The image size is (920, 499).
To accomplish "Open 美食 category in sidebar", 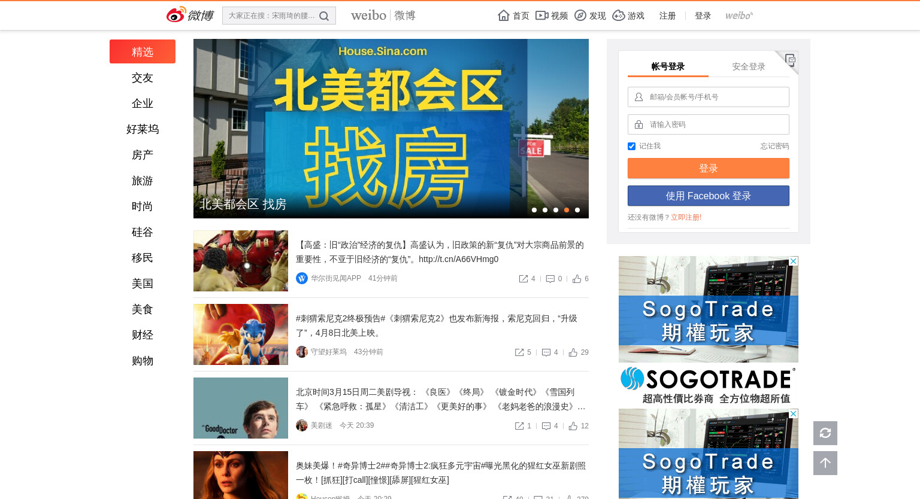I will tap(143, 309).
